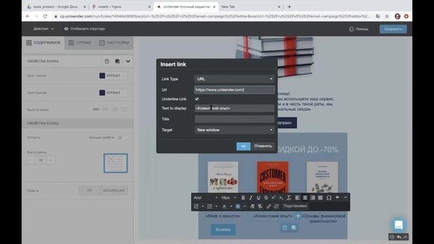The image size is (434, 244).
Task: Duplicate block via copy icon in properties panel
Action: pos(117,61)
